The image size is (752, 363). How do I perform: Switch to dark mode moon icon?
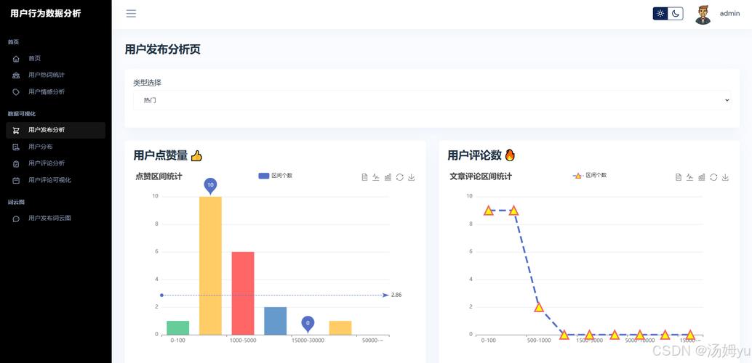[x=675, y=13]
